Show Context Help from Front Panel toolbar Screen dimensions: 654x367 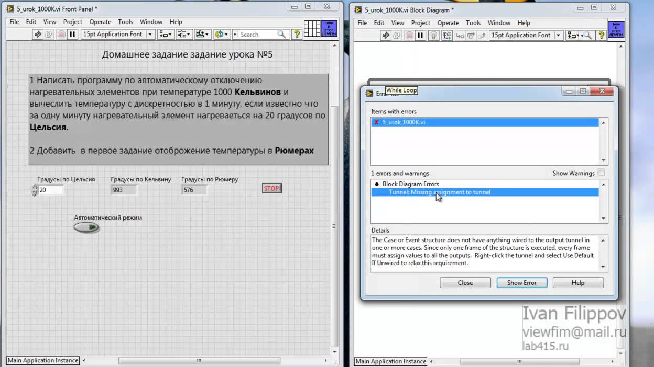297,35
